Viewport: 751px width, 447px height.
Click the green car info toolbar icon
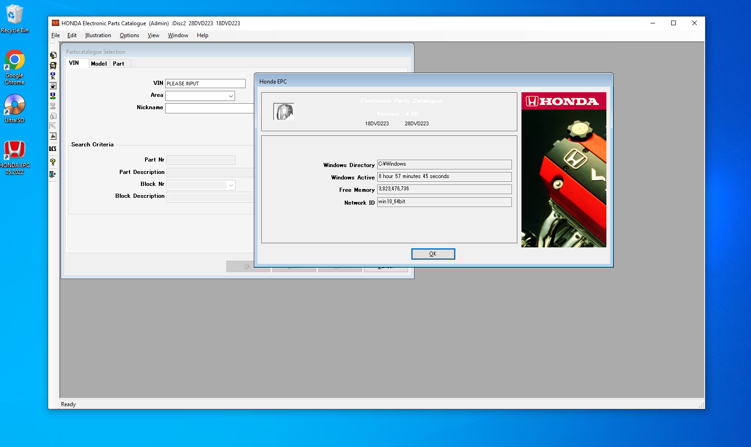(x=53, y=96)
